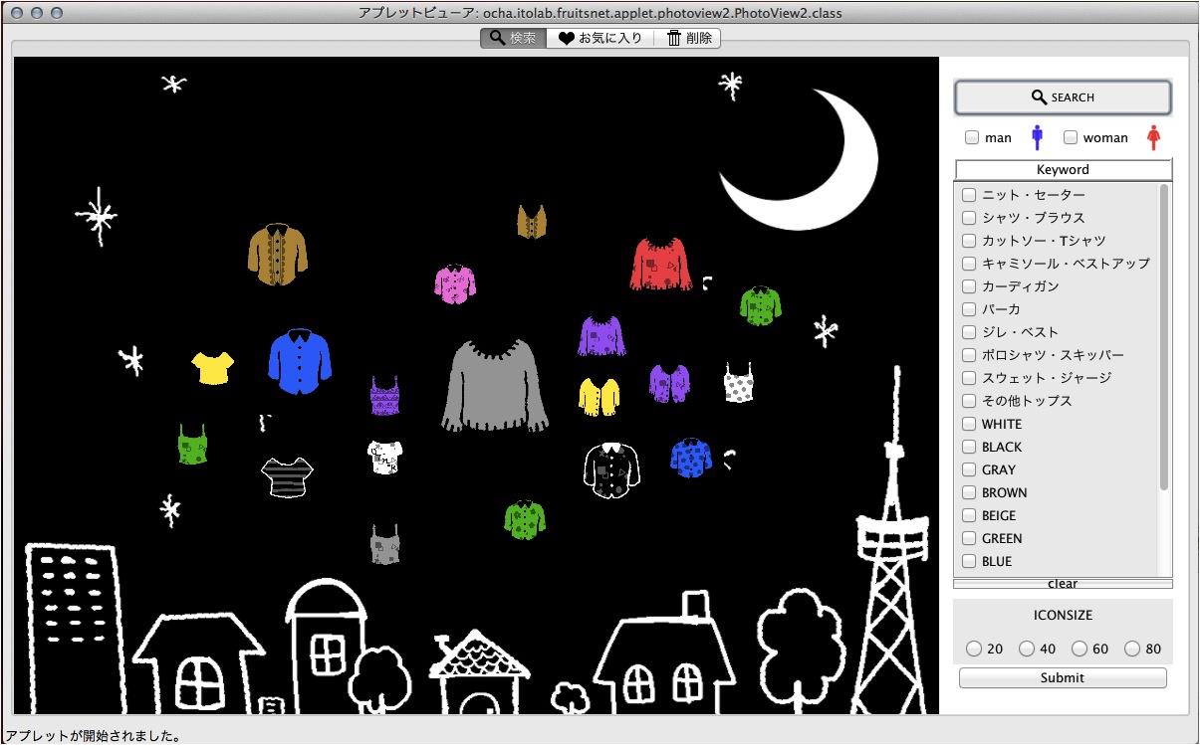
Task: Enable the man gender checkbox
Action: [972, 137]
